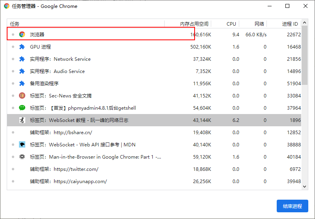Viewport: 315px width, 219px height.
Task: Select 辅助框架：https://caiyunapp.com/ row
Action: (154, 182)
